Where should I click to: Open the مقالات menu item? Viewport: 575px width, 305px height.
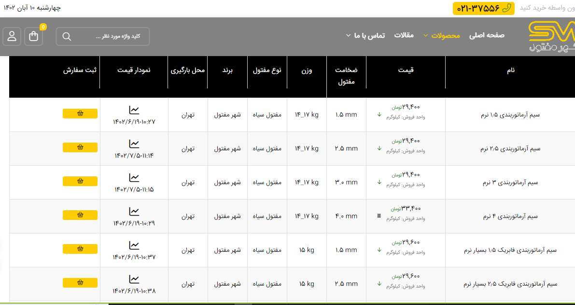404,35
